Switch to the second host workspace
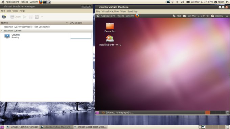Viewport: 230px width, 129px height. [x=203, y=127]
